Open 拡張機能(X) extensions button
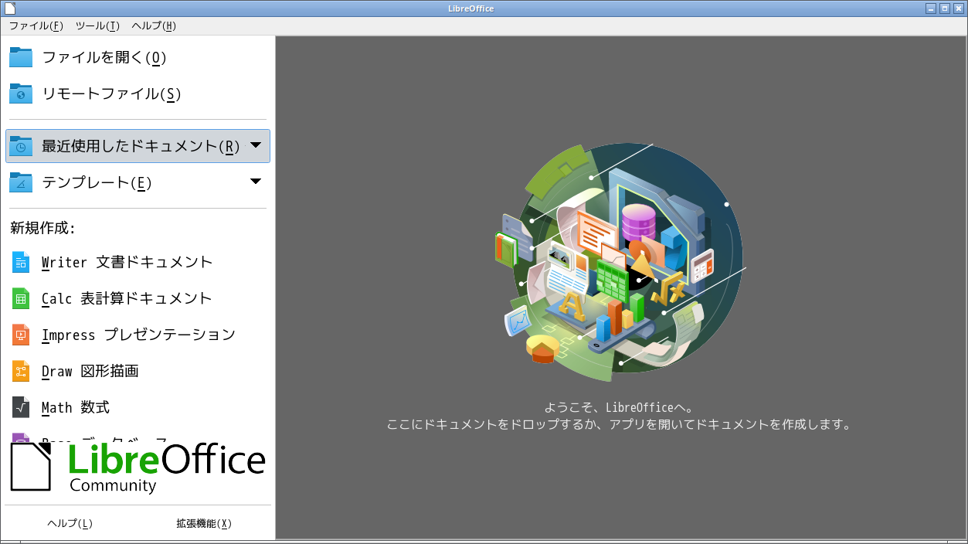Image resolution: width=968 pixels, height=544 pixels. pyautogui.click(x=204, y=523)
